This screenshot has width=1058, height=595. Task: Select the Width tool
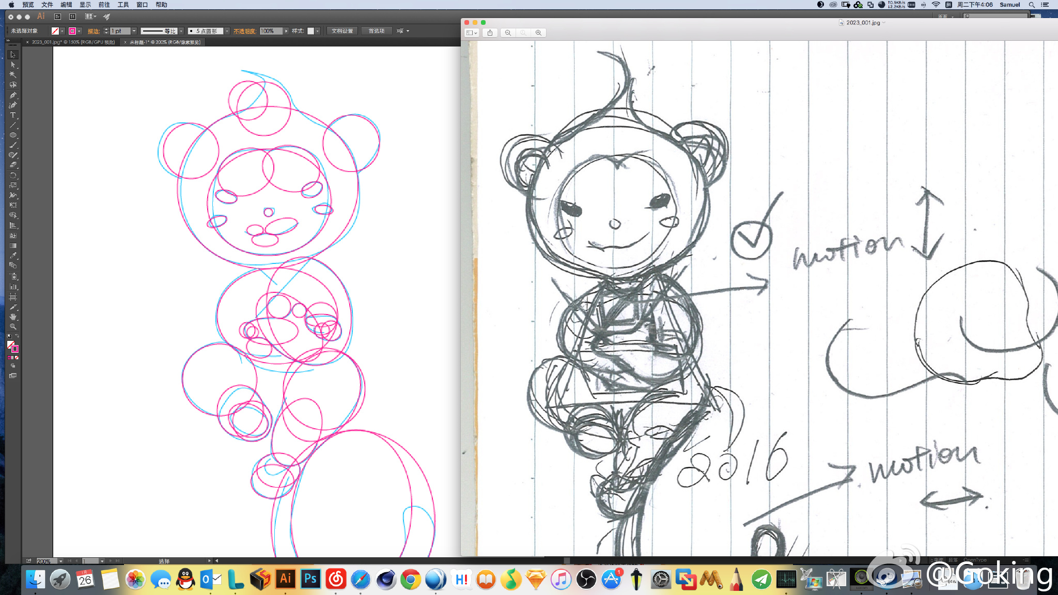pyautogui.click(x=13, y=195)
